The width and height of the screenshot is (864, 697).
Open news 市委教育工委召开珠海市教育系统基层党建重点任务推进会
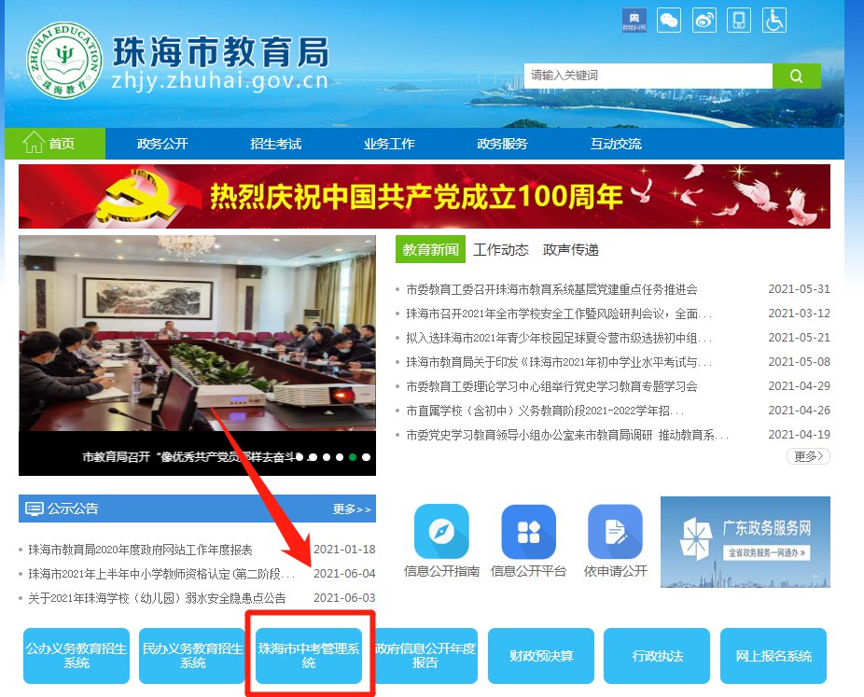pyautogui.click(x=551, y=289)
